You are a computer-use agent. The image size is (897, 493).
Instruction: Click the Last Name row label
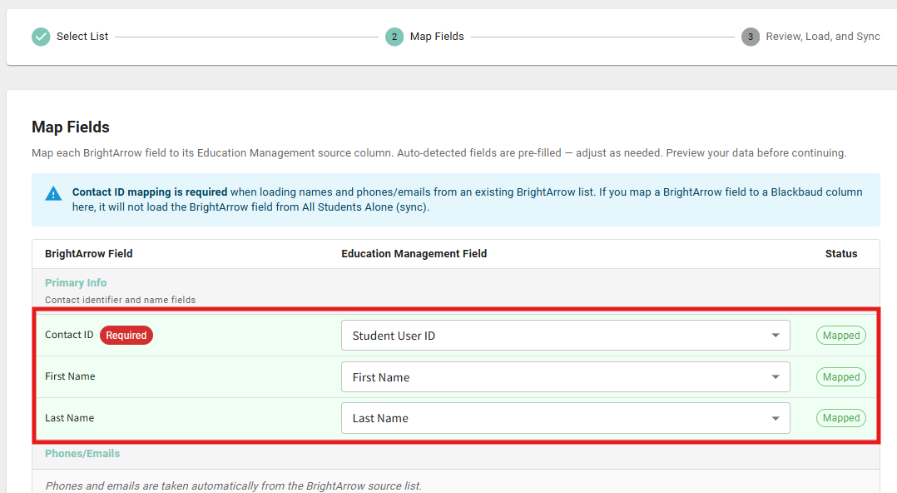[x=69, y=418]
